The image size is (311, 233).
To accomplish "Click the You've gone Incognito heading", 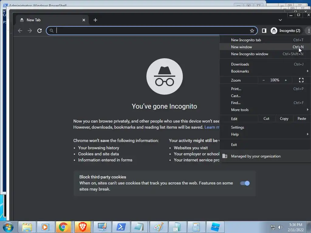I will coord(164,106).
